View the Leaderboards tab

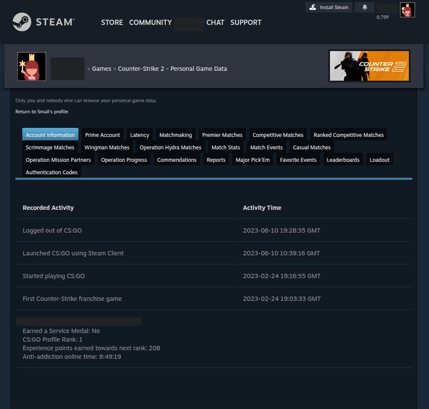(343, 160)
